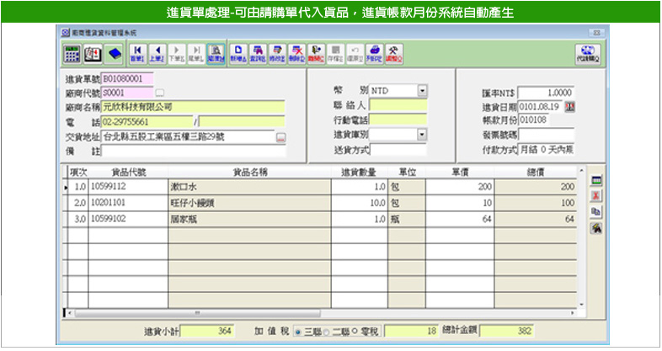Go to first record (首筆)
This screenshot has height=351, width=662.
point(136,53)
